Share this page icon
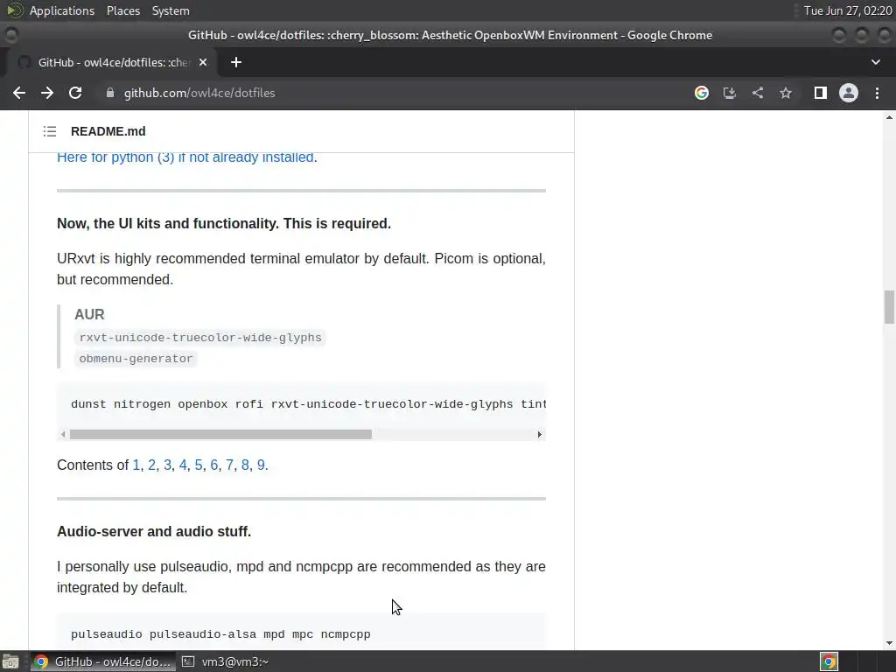896x672 pixels. pyautogui.click(x=758, y=93)
